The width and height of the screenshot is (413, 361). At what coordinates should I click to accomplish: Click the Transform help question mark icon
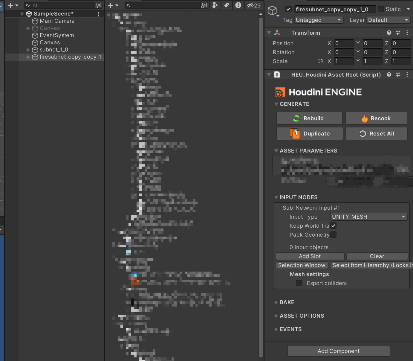pos(389,33)
